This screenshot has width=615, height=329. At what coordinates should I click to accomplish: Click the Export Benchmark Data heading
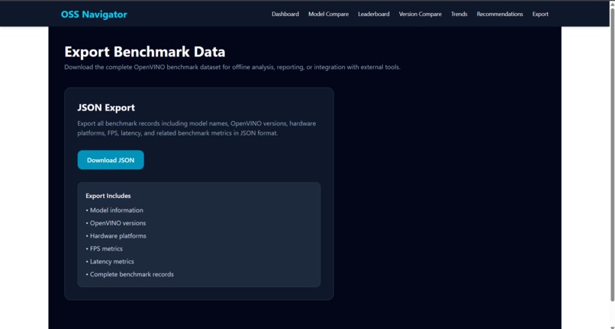click(145, 52)
